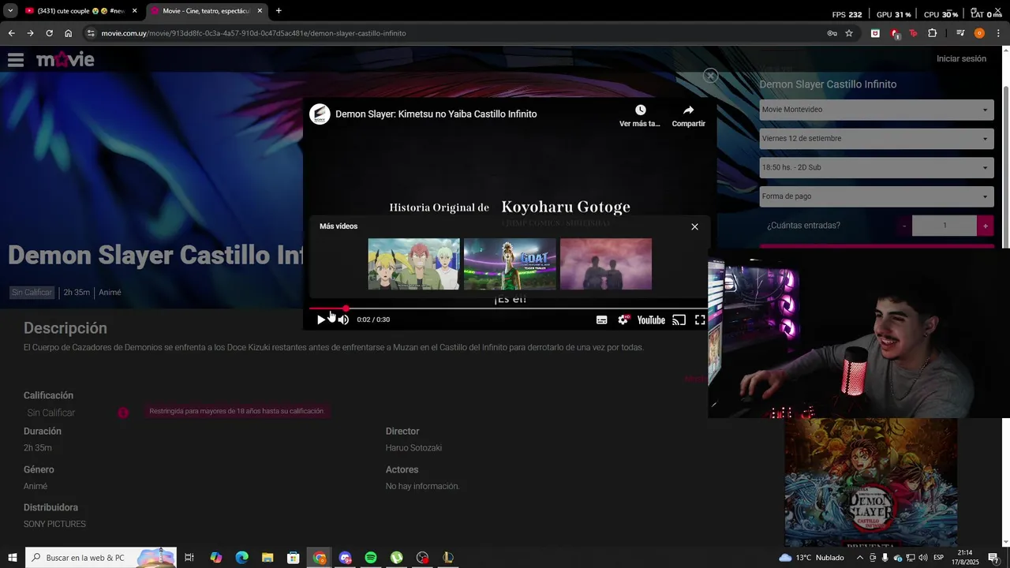
Task: Bookmark this page with the star
Action: (x=849, y=33)
